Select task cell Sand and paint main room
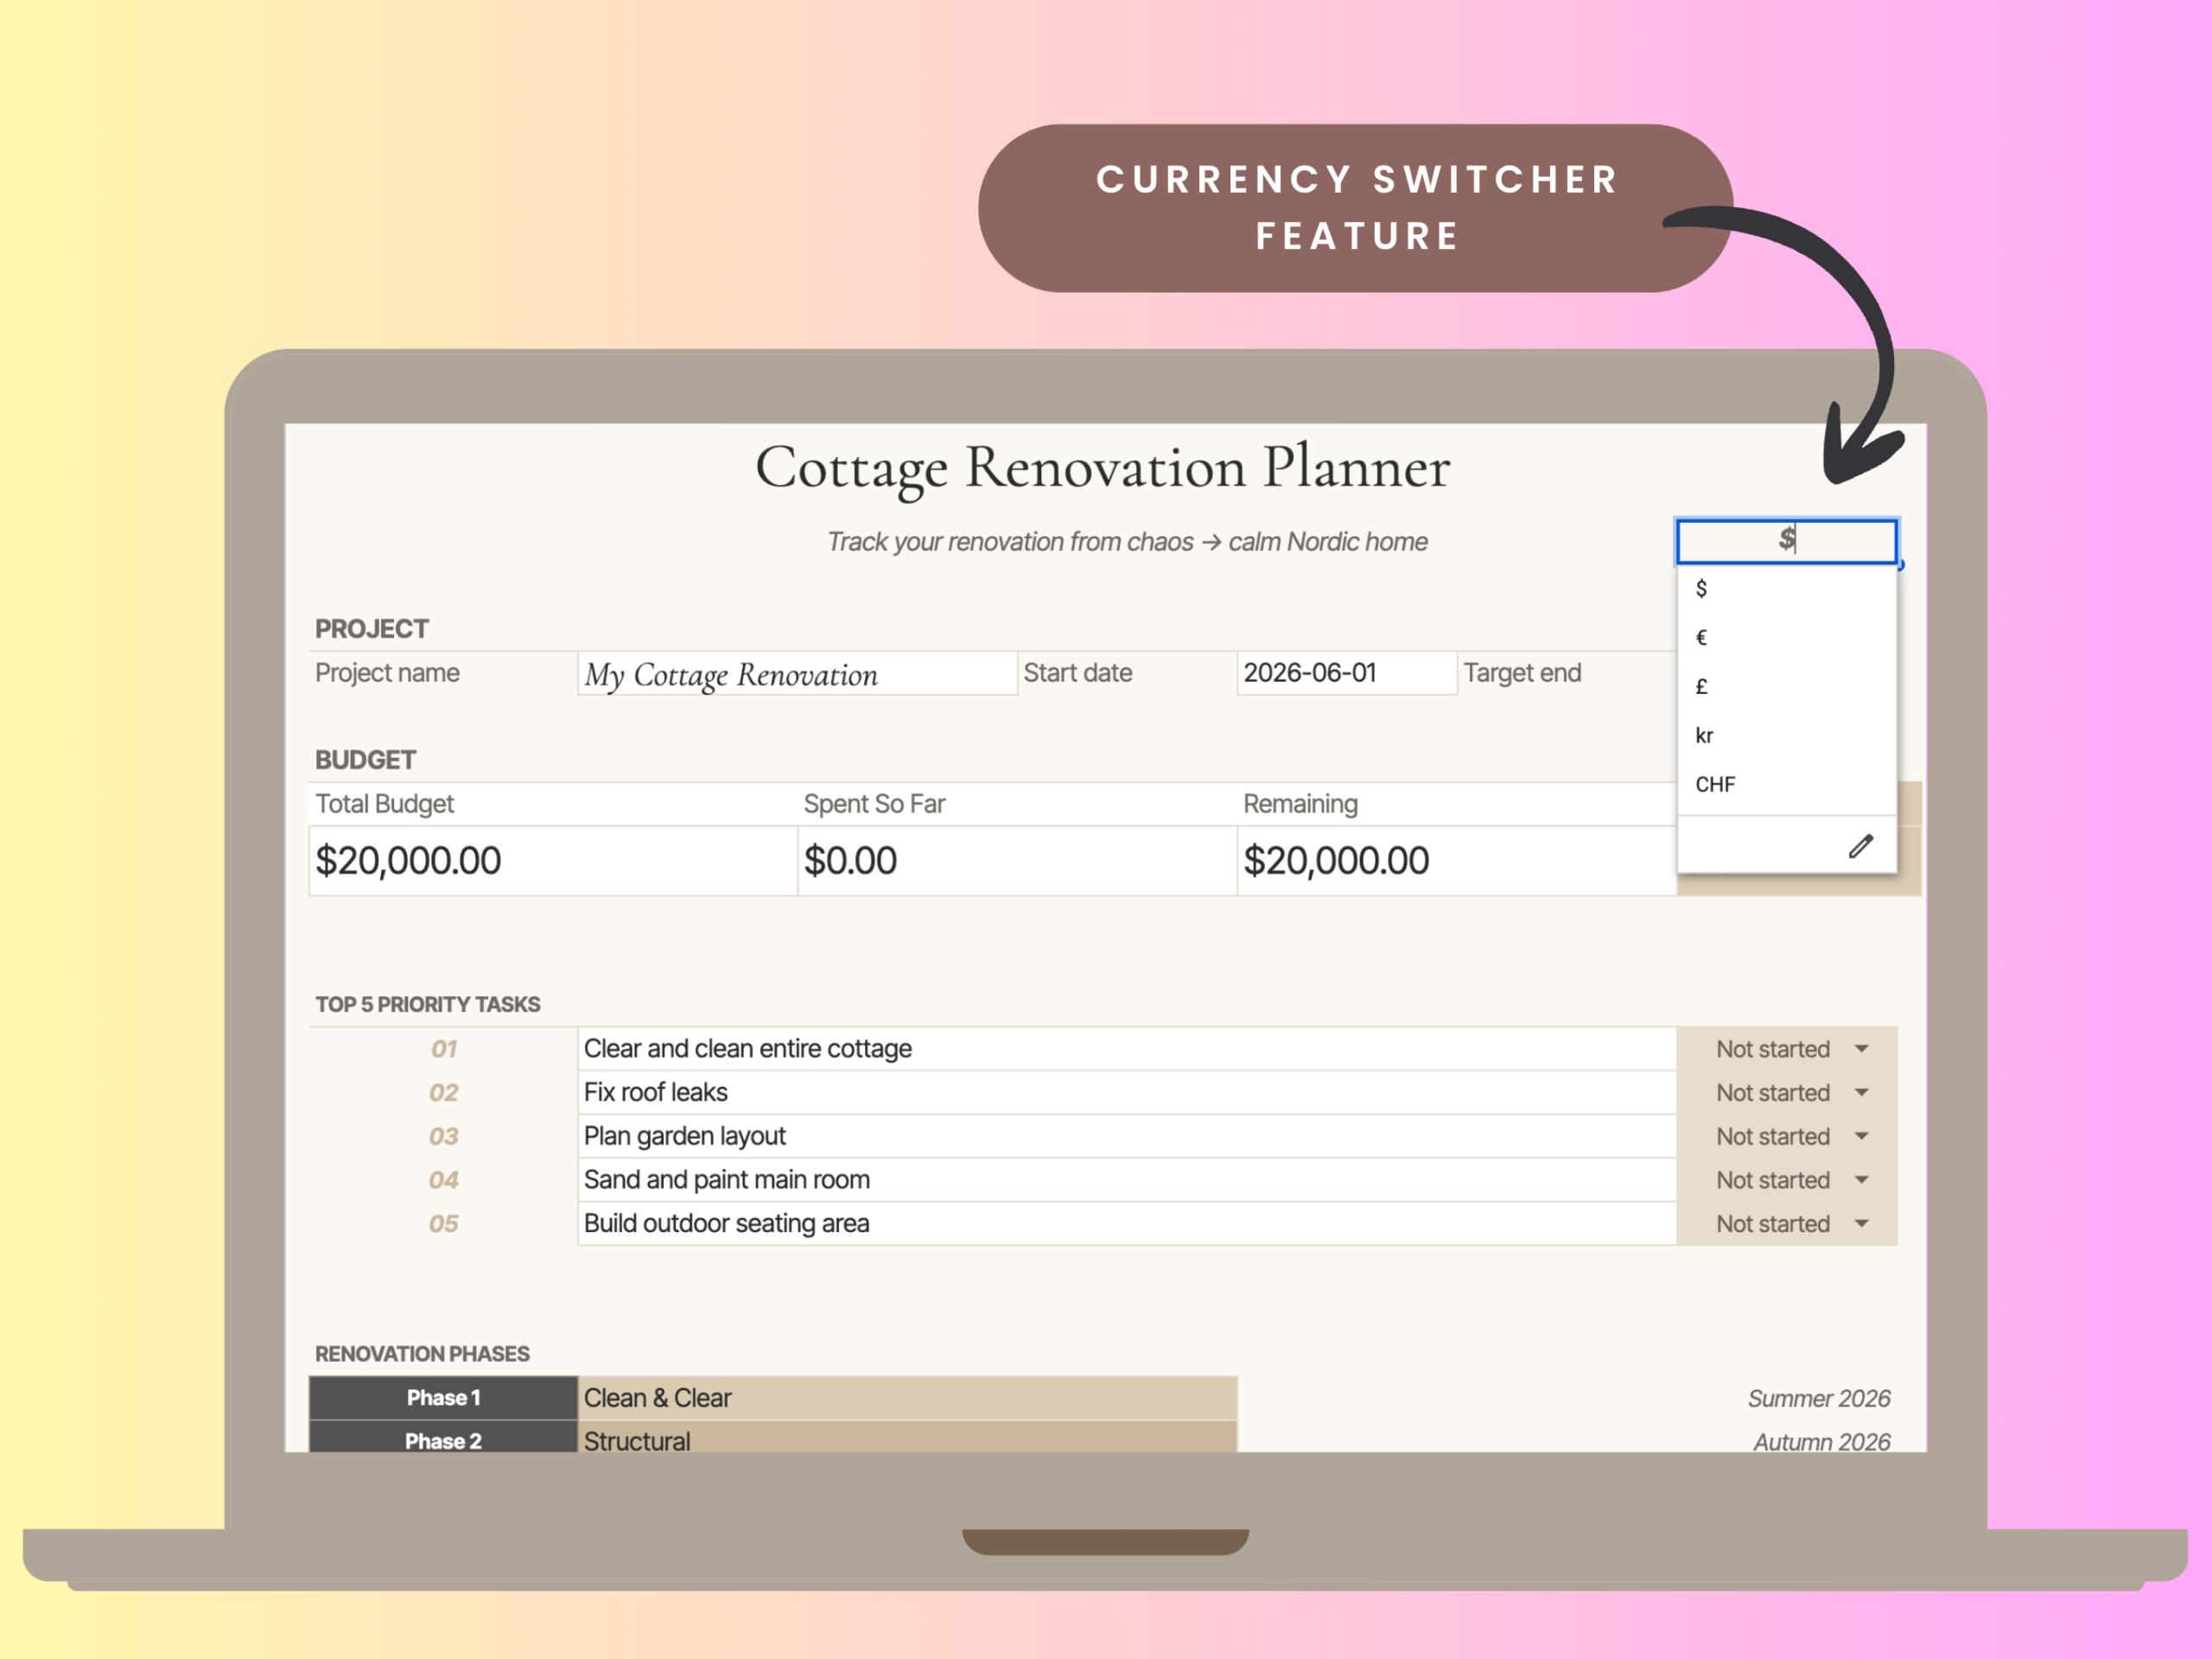Viewport: 2212px width, 1659px height. tap(1127, 1180)
